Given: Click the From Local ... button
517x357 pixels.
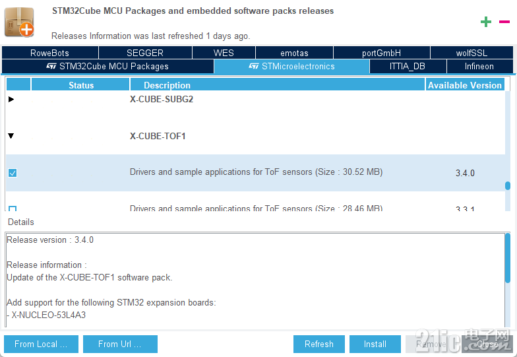Looking at the screenshot, I should (41, 344).
